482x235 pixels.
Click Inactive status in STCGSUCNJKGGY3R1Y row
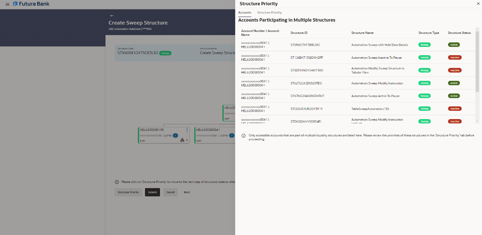click(455, 108)
